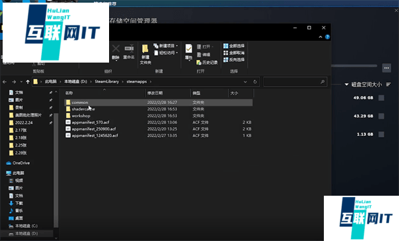Click SteamLibrary in address breadcrumb

coord(107,81)
